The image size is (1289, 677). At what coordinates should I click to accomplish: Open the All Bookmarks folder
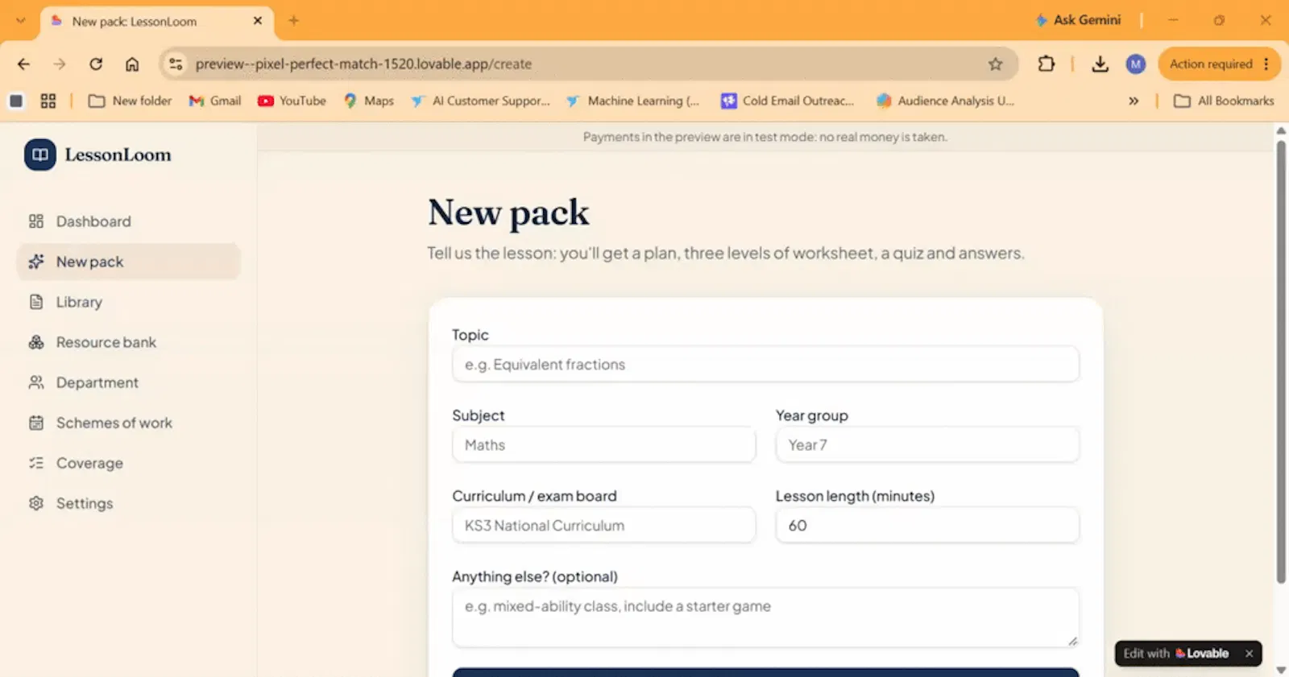point(1224,101)
